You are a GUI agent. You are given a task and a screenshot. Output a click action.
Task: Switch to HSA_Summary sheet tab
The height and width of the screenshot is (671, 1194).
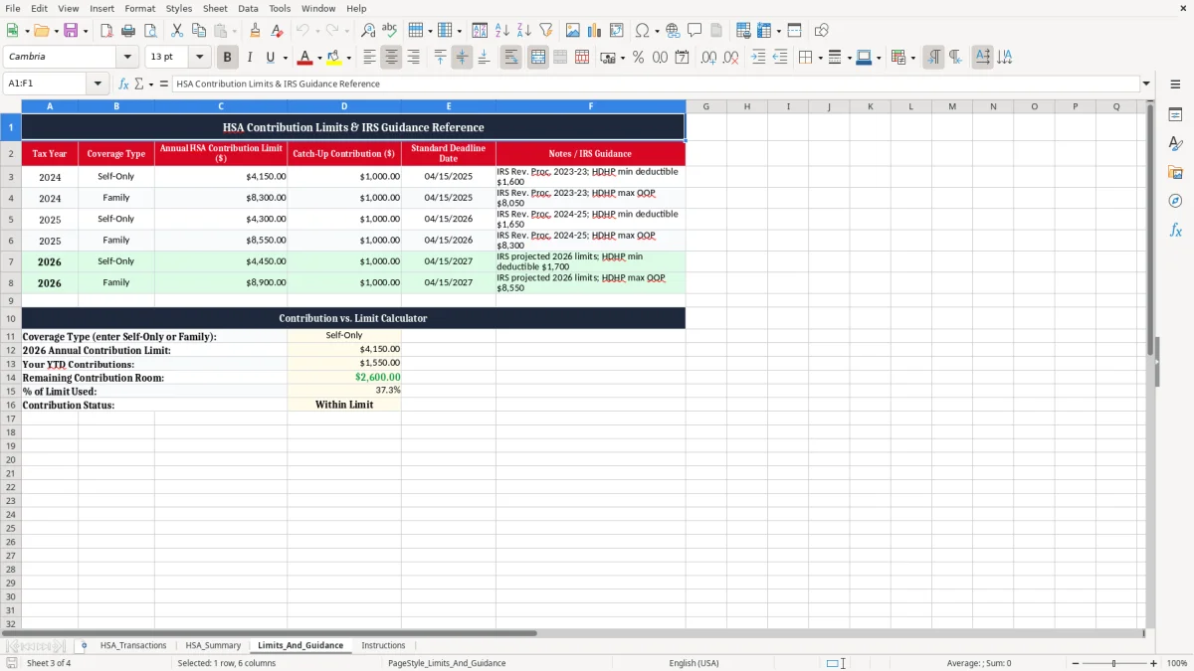pyautogui.click(x=213, y=645)
